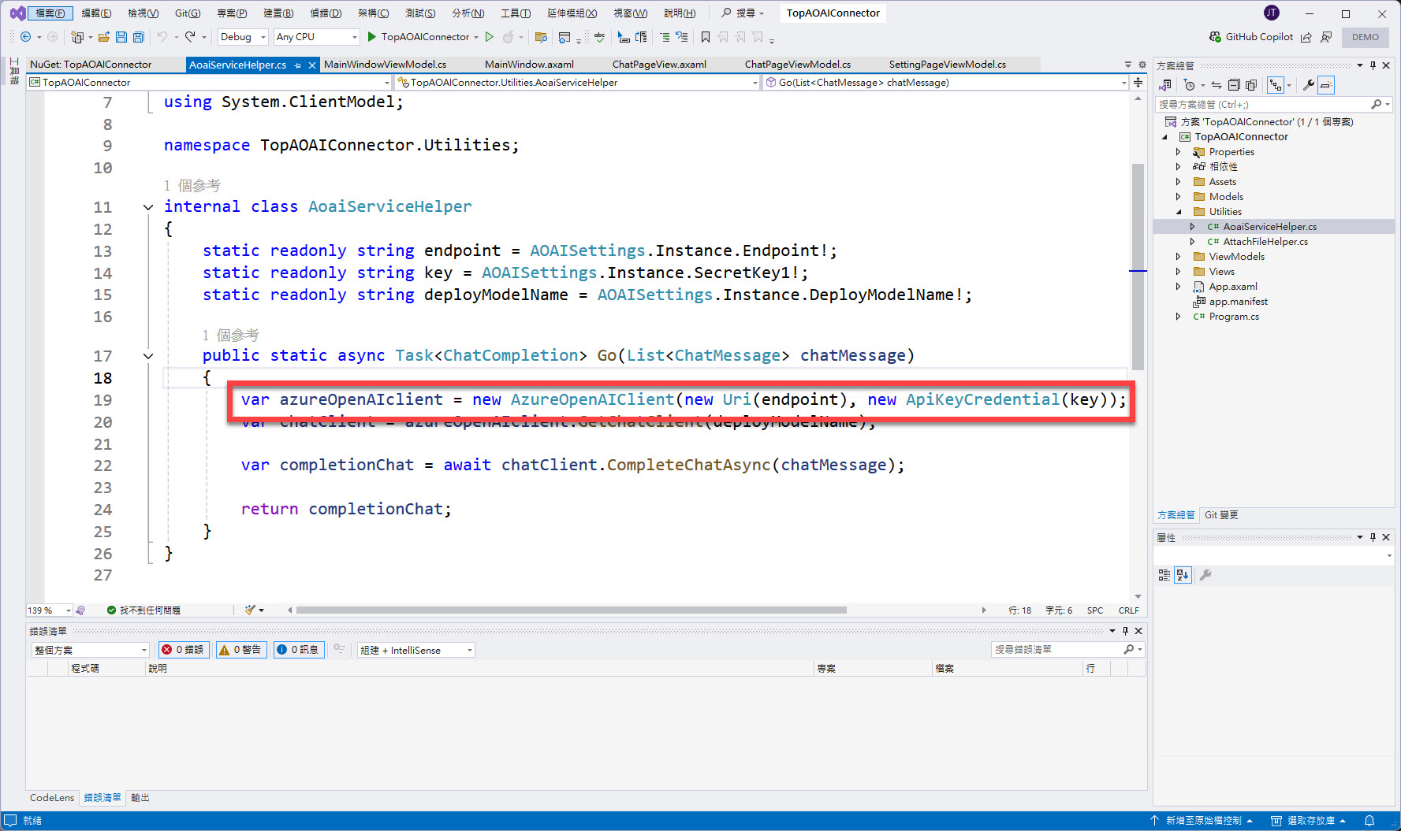Screen dimensions: 1401x831
Task: Open Properties wrench icon in Solution Explorer
Action: coord(1308,85)
